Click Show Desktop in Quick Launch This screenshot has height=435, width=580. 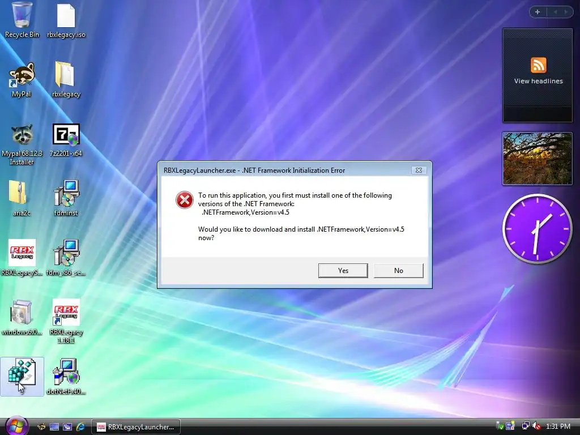(54, 427)
